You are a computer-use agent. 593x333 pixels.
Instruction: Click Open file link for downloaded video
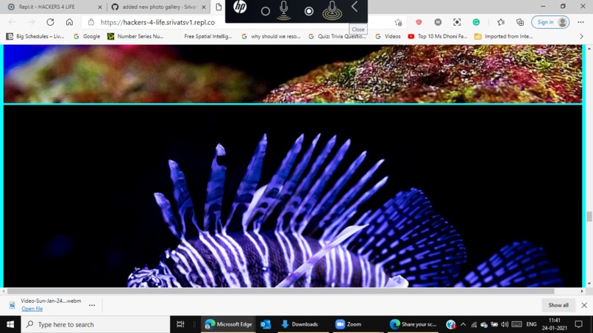pos(32,309)
